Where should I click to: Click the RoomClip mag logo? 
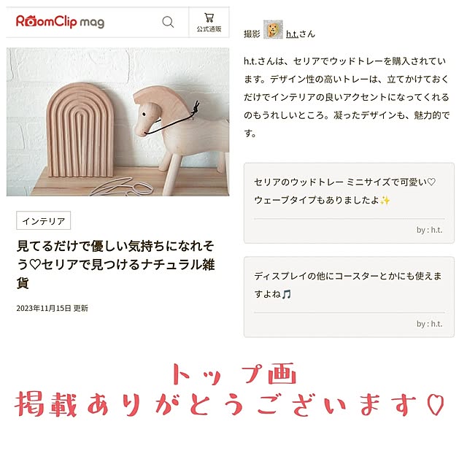[x=60, y=21]
